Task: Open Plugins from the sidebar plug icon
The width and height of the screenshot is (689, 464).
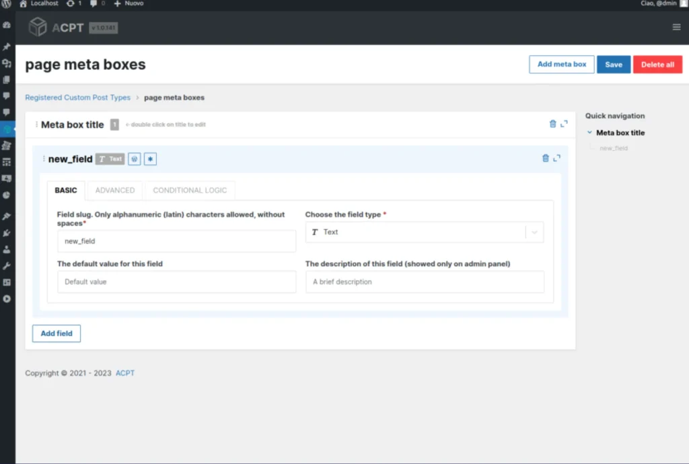Action: click(7, 233)
